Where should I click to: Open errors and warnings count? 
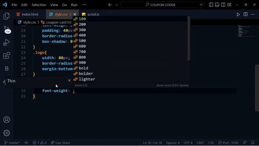40,143
